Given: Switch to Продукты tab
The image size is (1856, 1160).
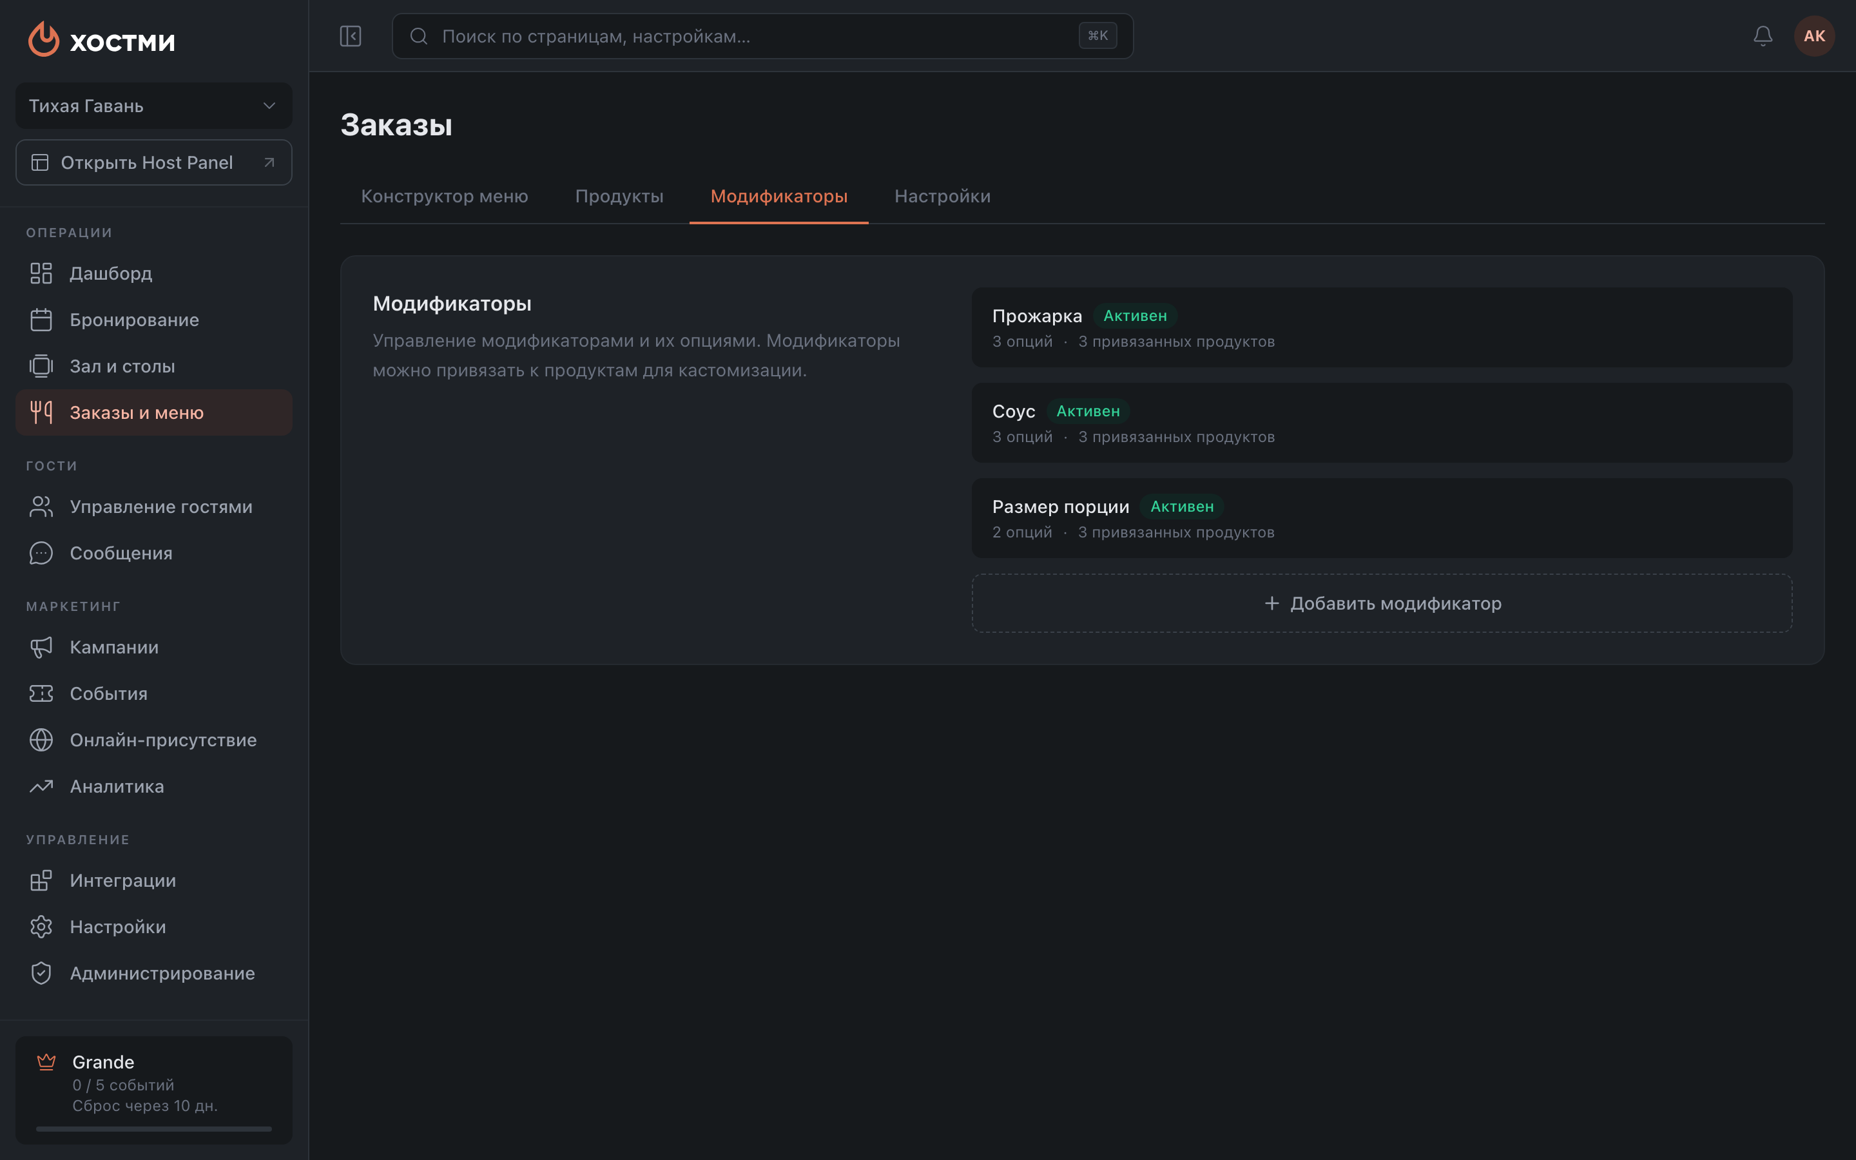Looking at the screenshot, I should (620, 197).
